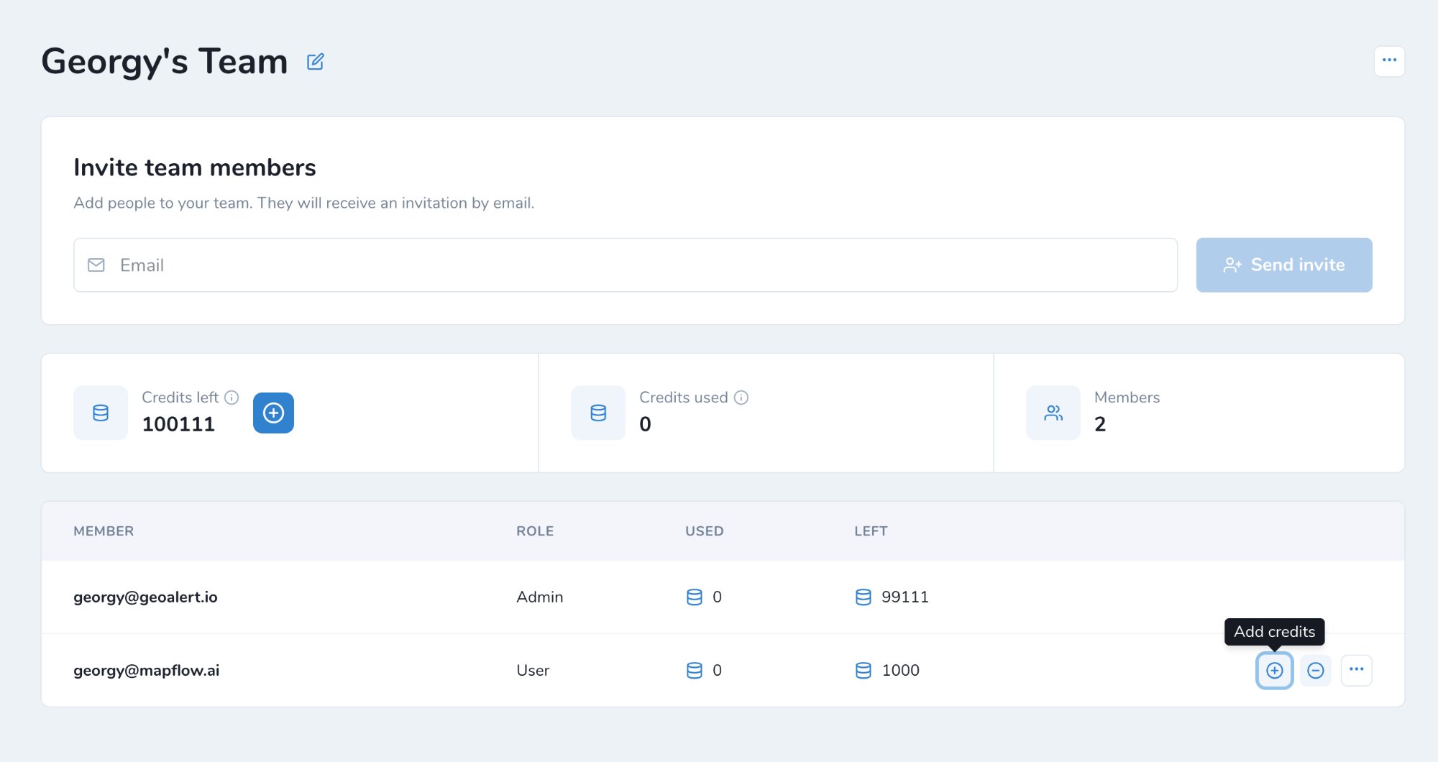This screenshot has height=762, width=1438.
Task: Click the Georgy's Team heading
Action: (165, 62)
